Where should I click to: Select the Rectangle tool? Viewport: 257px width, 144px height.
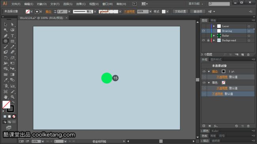12,41
